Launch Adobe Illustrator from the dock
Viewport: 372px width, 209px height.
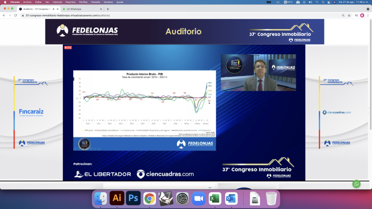(117, 198)
